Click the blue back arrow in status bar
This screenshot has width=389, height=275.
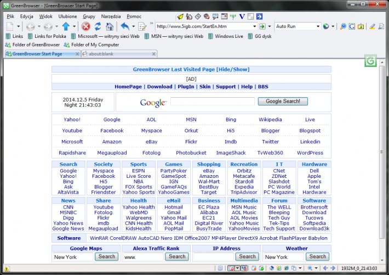coord(325,268)
